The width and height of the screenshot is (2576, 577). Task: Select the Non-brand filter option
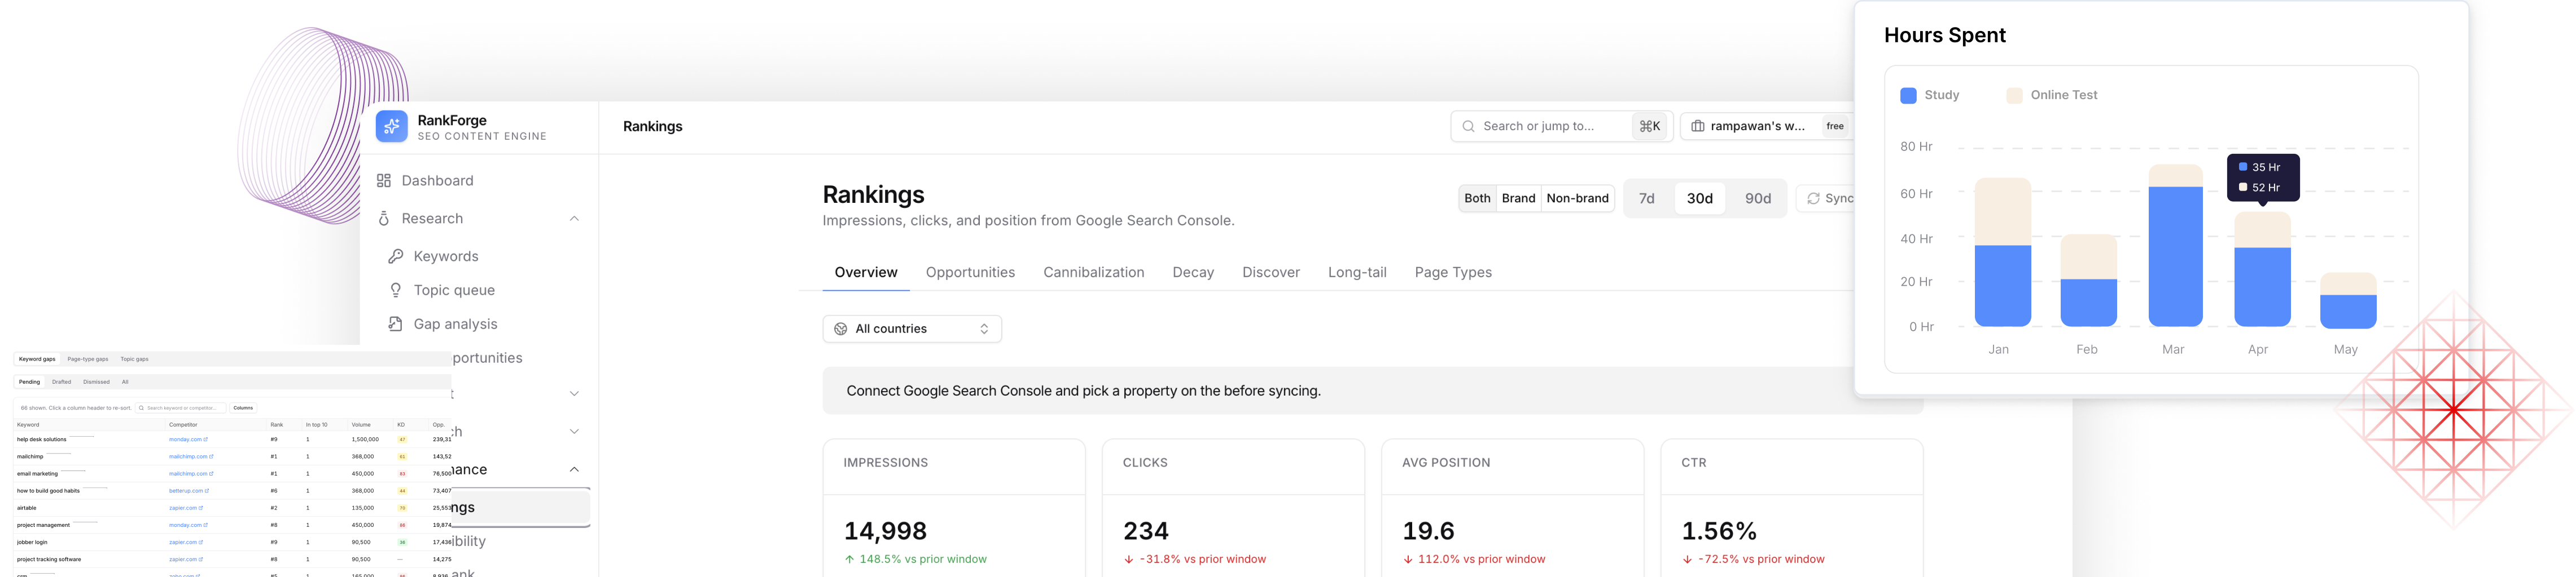click(1577, 199)
